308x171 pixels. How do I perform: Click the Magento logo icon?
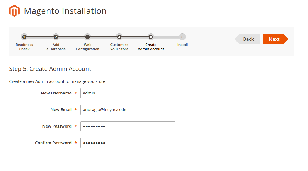[x=14, y=11]
